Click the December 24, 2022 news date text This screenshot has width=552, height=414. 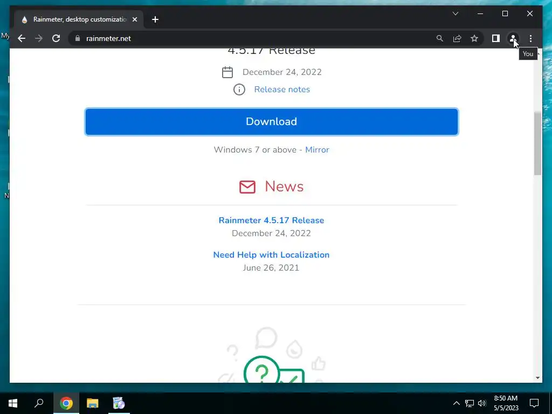coord(271,233)
